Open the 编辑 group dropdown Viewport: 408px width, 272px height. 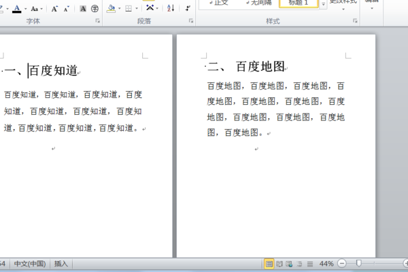tap(371, 5)
